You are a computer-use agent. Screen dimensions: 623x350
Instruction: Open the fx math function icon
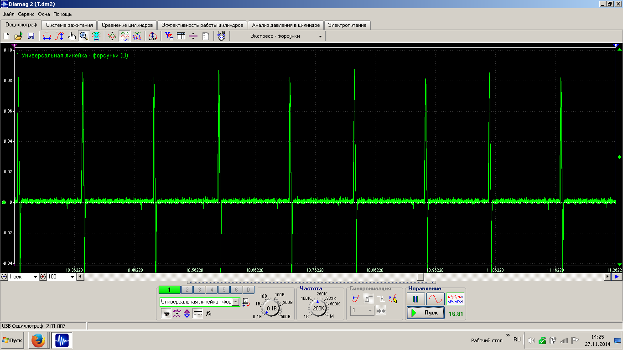tap(208, 314)
